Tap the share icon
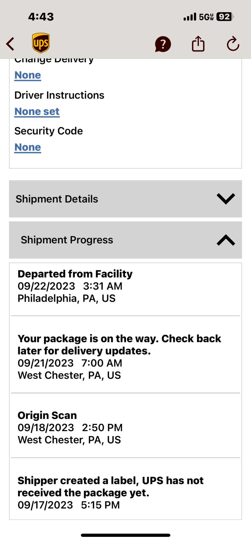 point(198,44)
